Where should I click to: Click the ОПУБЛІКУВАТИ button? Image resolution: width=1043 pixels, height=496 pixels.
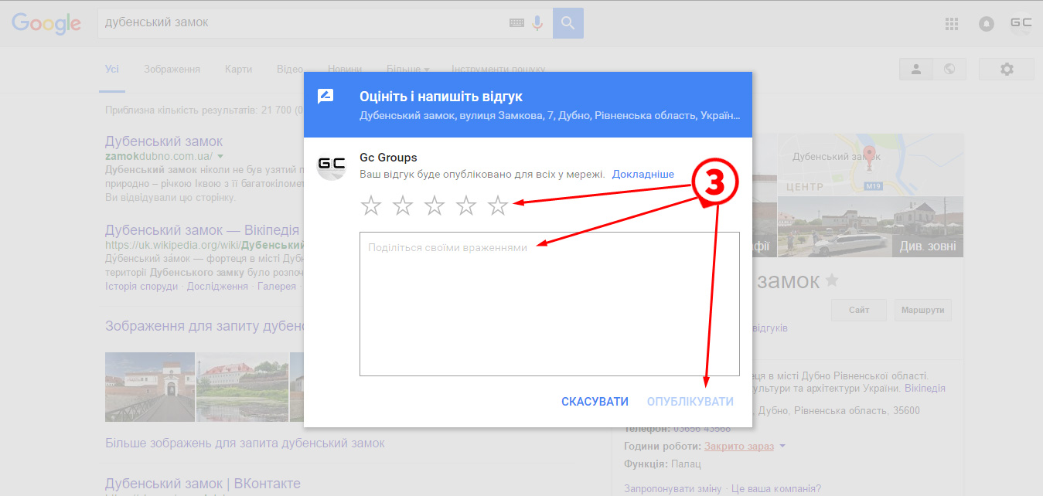690,402
